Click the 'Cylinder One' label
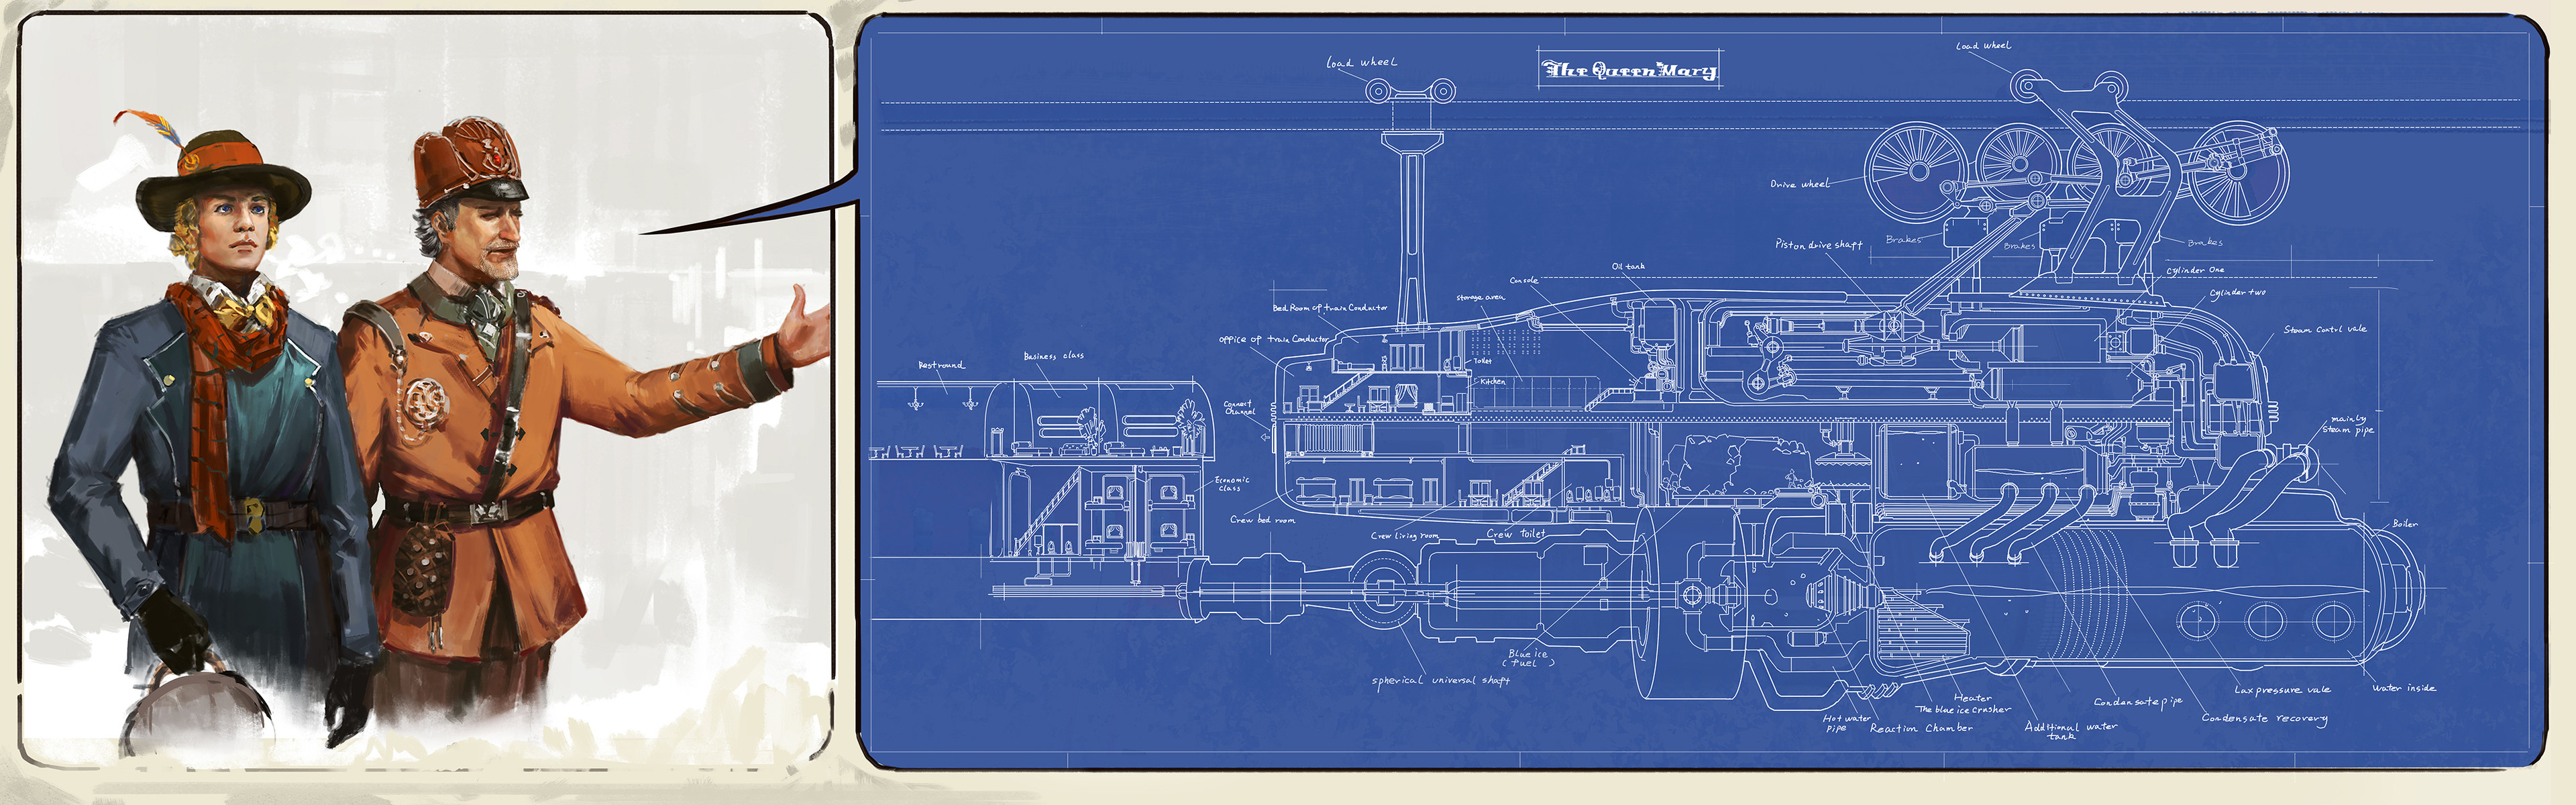The height and width of the screenshot is (805, 2576). [x=2195, y=270]
